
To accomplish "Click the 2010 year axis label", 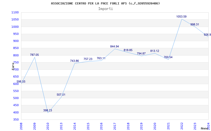I will [x=48, y=126].
